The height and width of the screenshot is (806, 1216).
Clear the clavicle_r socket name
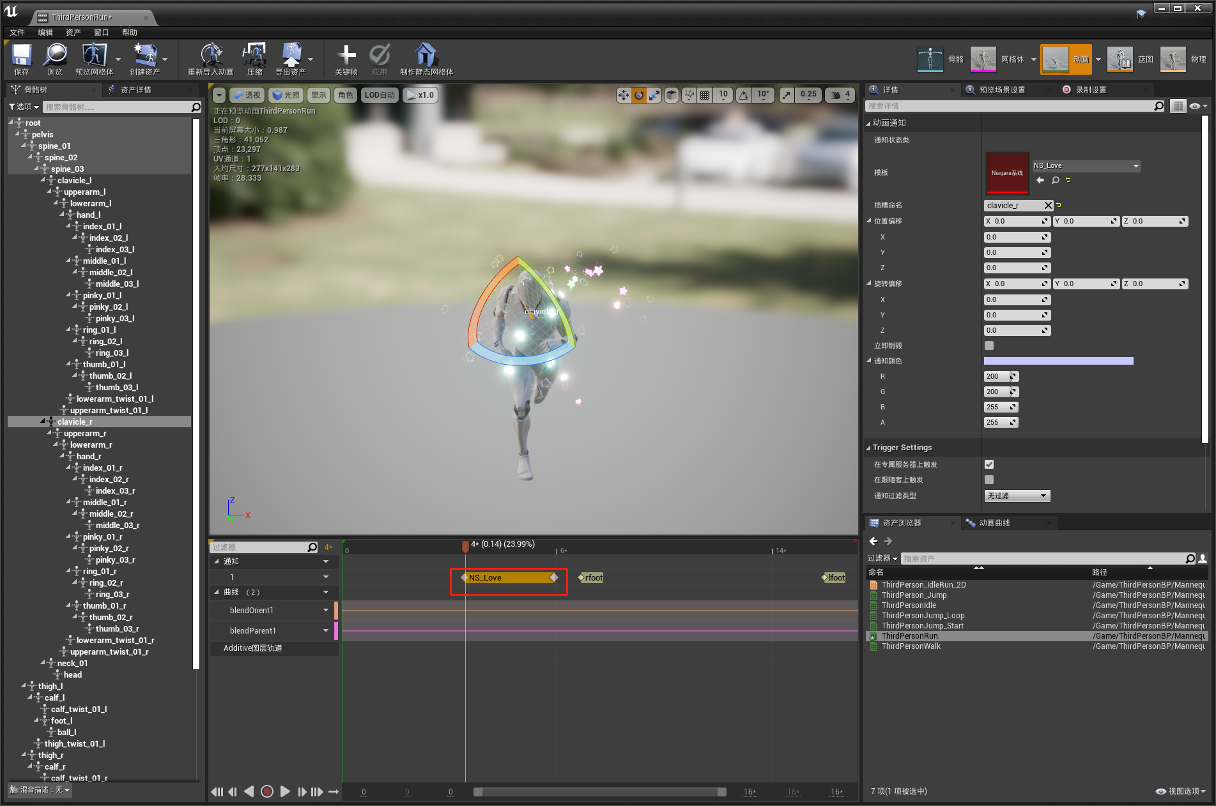point(1048,205)
